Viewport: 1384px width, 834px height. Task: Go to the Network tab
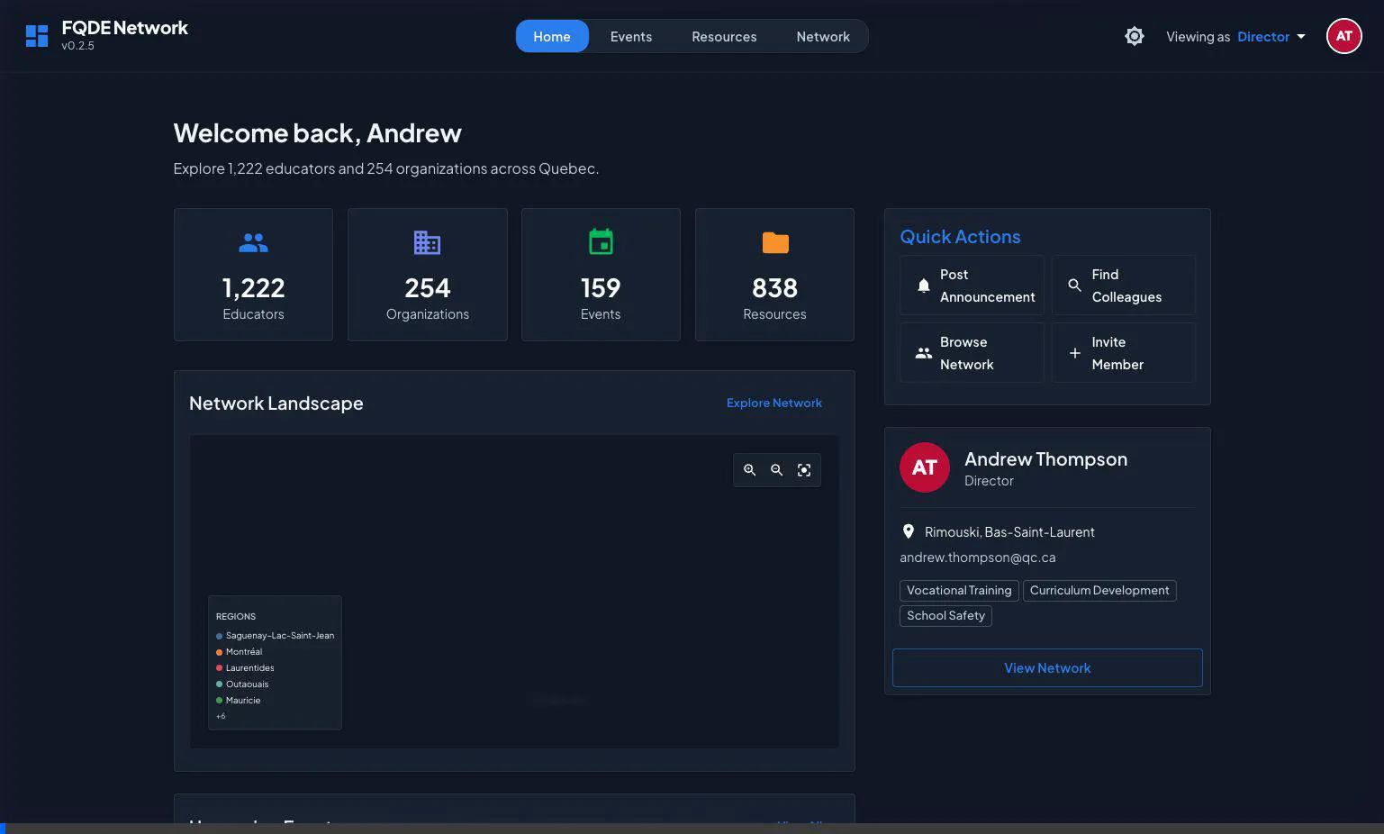(x=822, y=37)
